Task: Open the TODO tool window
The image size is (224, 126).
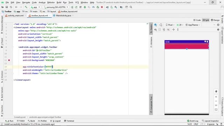Action: tap(21, 121)
